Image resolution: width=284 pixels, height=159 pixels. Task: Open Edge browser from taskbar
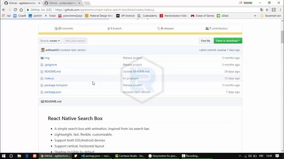coord(27,156)
